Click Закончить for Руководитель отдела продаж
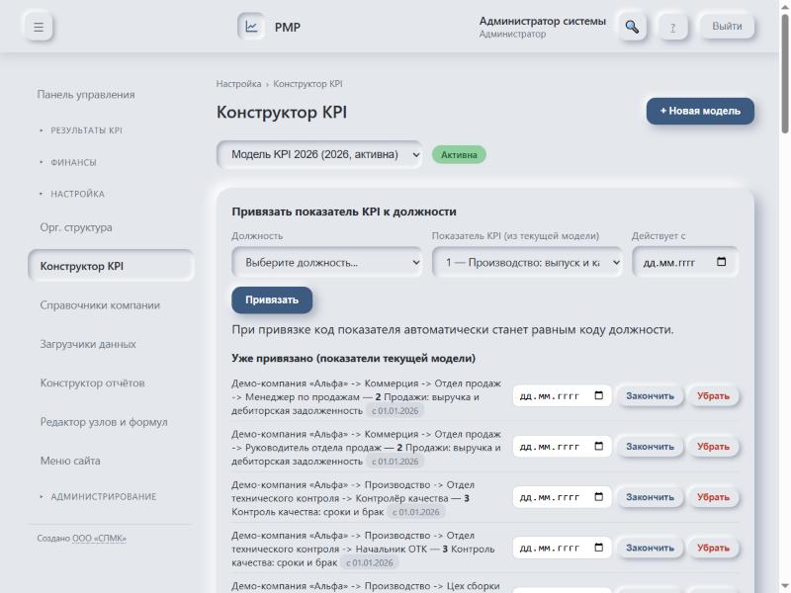 coord(650,447)
